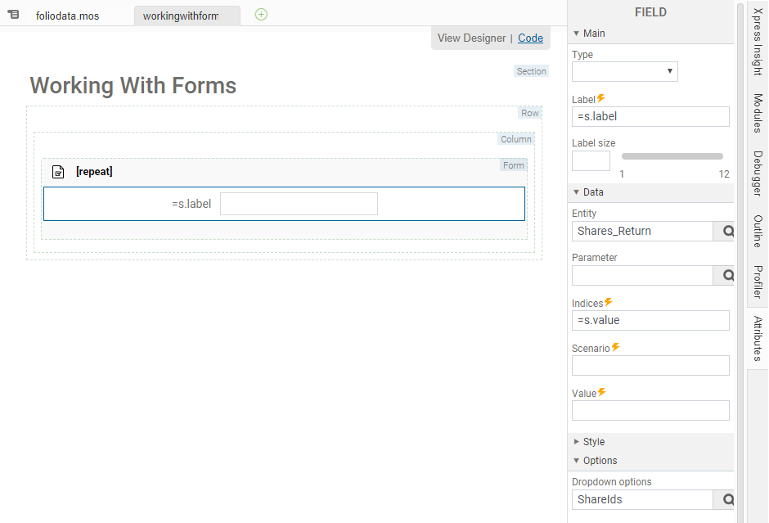Click the search icon for Entity field
Viewport: 769px width, 523px height.
725,232
